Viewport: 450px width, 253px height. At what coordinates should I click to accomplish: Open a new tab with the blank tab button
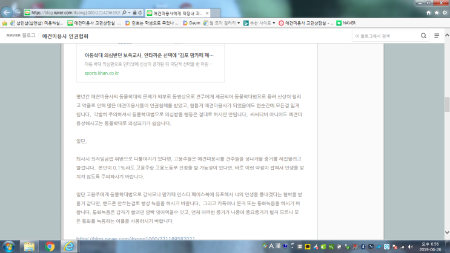(216, 13)
